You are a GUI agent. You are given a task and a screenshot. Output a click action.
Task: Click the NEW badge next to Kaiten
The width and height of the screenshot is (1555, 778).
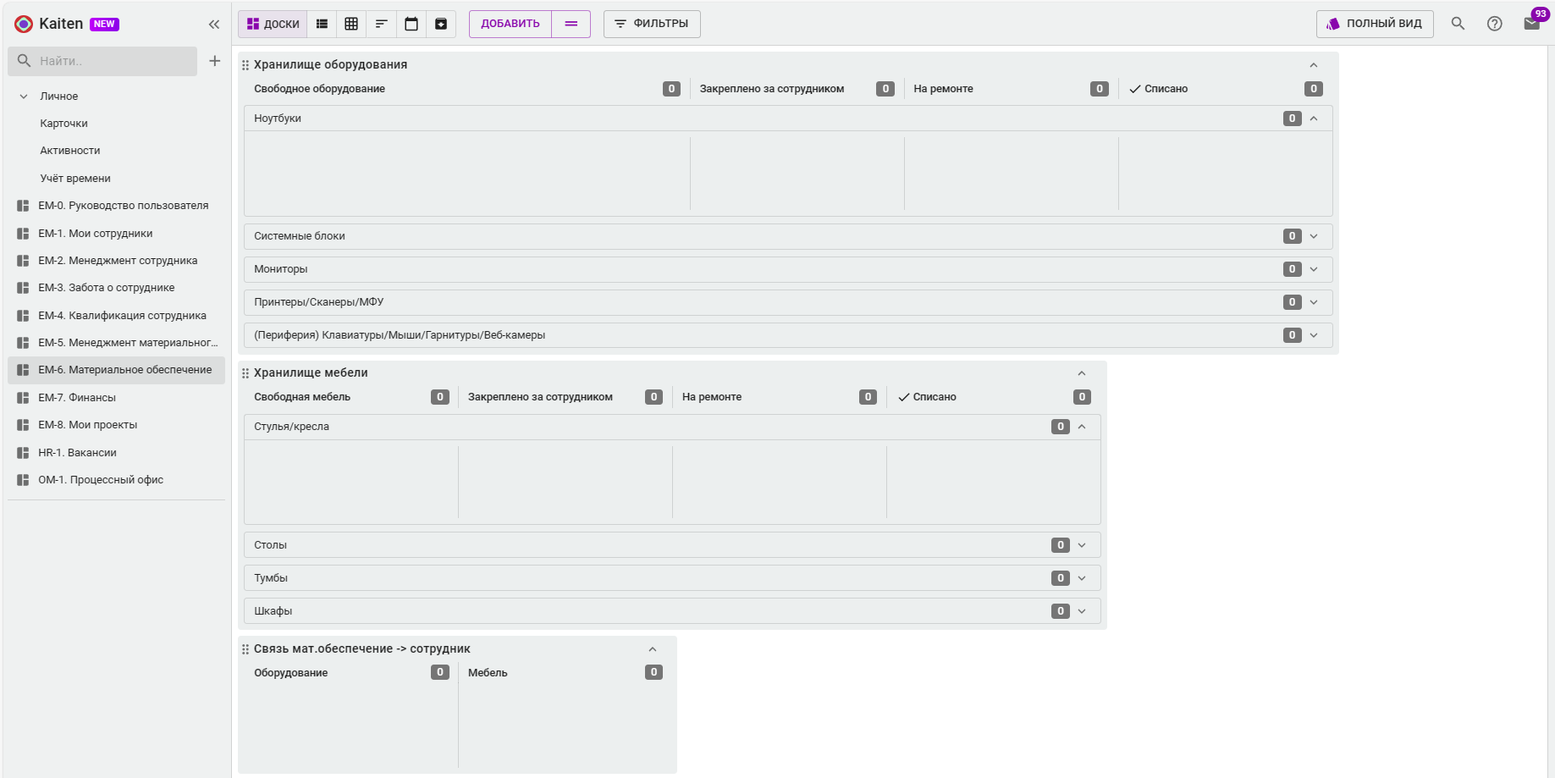coord(104,25)
